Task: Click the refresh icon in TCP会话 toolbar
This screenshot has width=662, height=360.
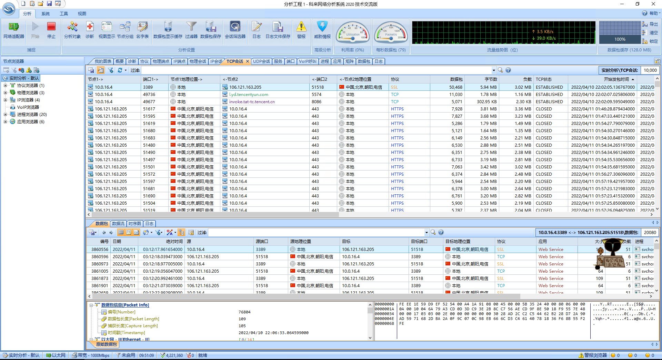Action: point(120,70)
